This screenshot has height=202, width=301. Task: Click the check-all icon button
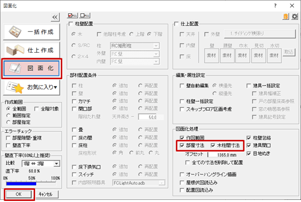[72, 15]
